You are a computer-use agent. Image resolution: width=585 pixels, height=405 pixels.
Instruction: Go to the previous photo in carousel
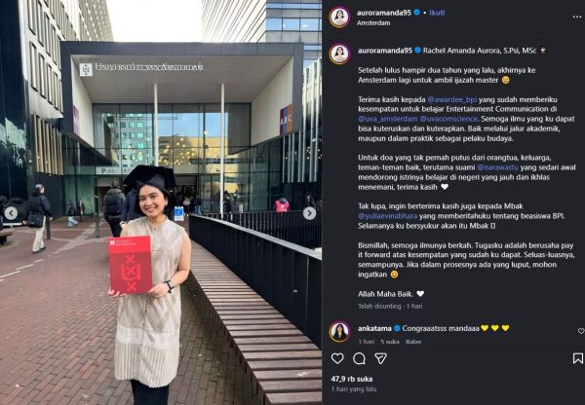pyautogui.click(x=11, y=213)
